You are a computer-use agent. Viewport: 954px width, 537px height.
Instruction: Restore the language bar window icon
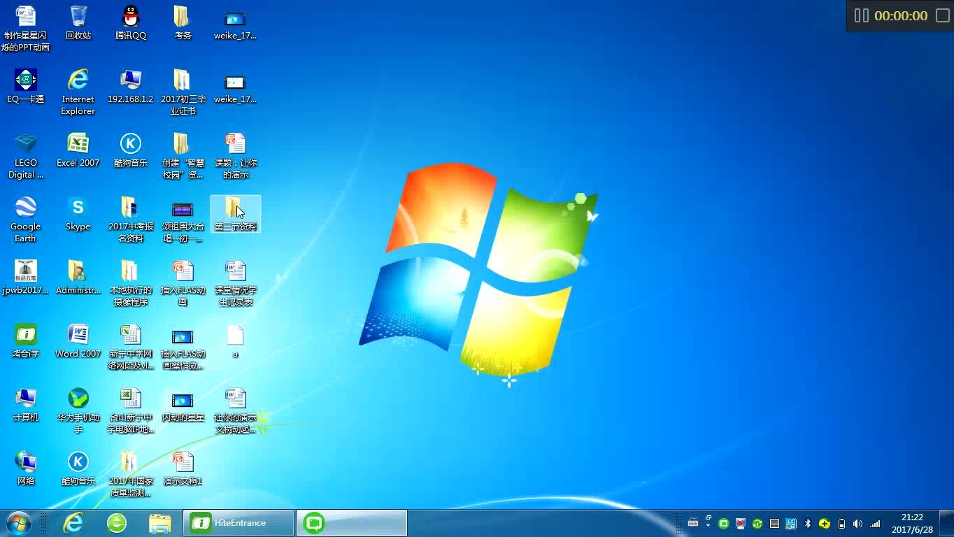coord(708,518)
